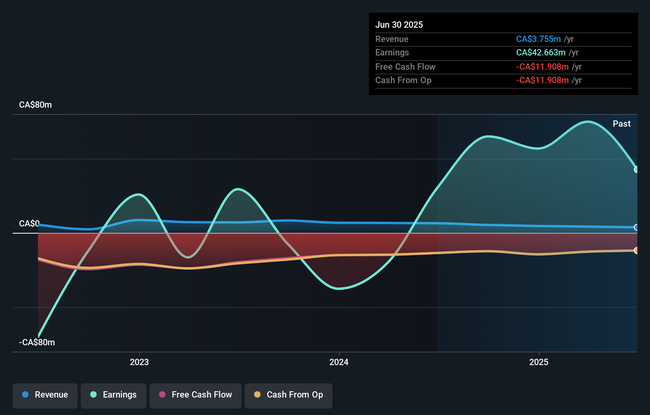Click the 2023 x-axis label

pyautogui.click(x=139, y=362)
